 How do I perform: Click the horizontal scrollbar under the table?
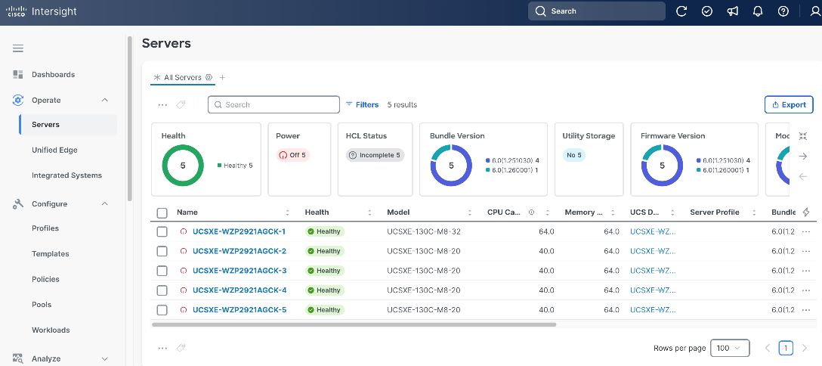[x=354, y=324]
